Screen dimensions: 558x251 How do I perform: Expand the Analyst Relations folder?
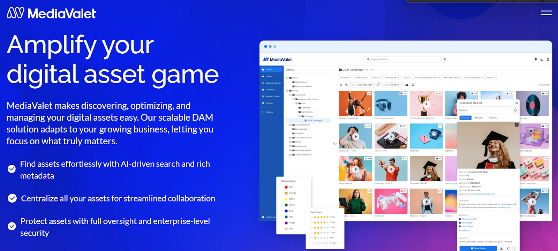click(x=291, y=125)
